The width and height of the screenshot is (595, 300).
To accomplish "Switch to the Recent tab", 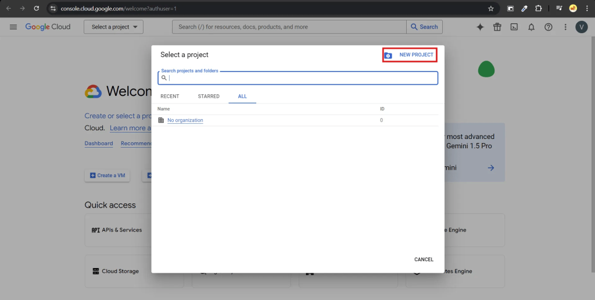I will [x=170, y=96].
